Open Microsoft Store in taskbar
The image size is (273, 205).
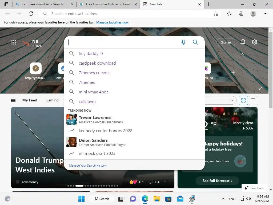coord(168,199)
